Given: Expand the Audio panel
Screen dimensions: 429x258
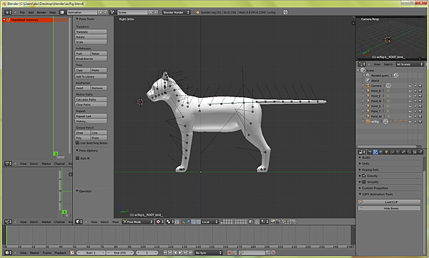Looking at the screenshot, I should [x=360, y=157].
